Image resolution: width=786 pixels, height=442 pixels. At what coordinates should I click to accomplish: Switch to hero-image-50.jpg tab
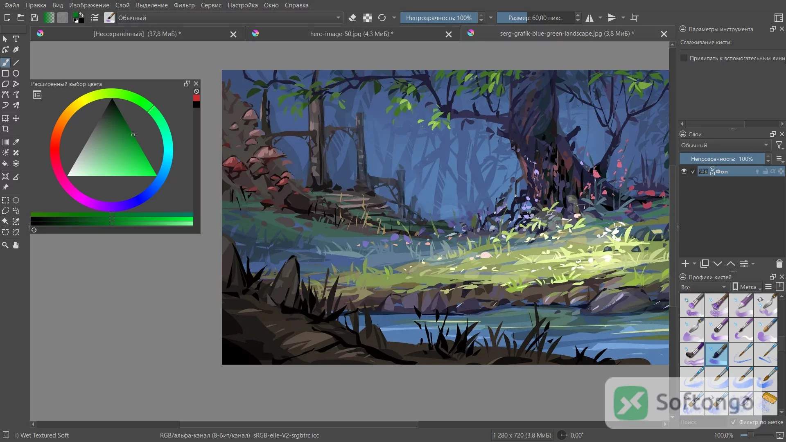point(351,34)
